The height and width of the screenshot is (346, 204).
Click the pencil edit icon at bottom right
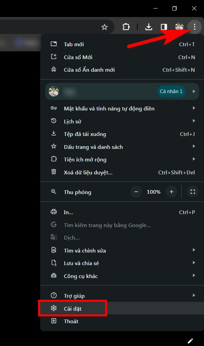pyautogui.click(x=191, y=341)
